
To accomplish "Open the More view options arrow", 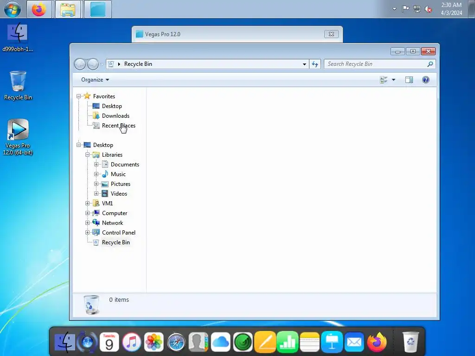I will 393,80.
